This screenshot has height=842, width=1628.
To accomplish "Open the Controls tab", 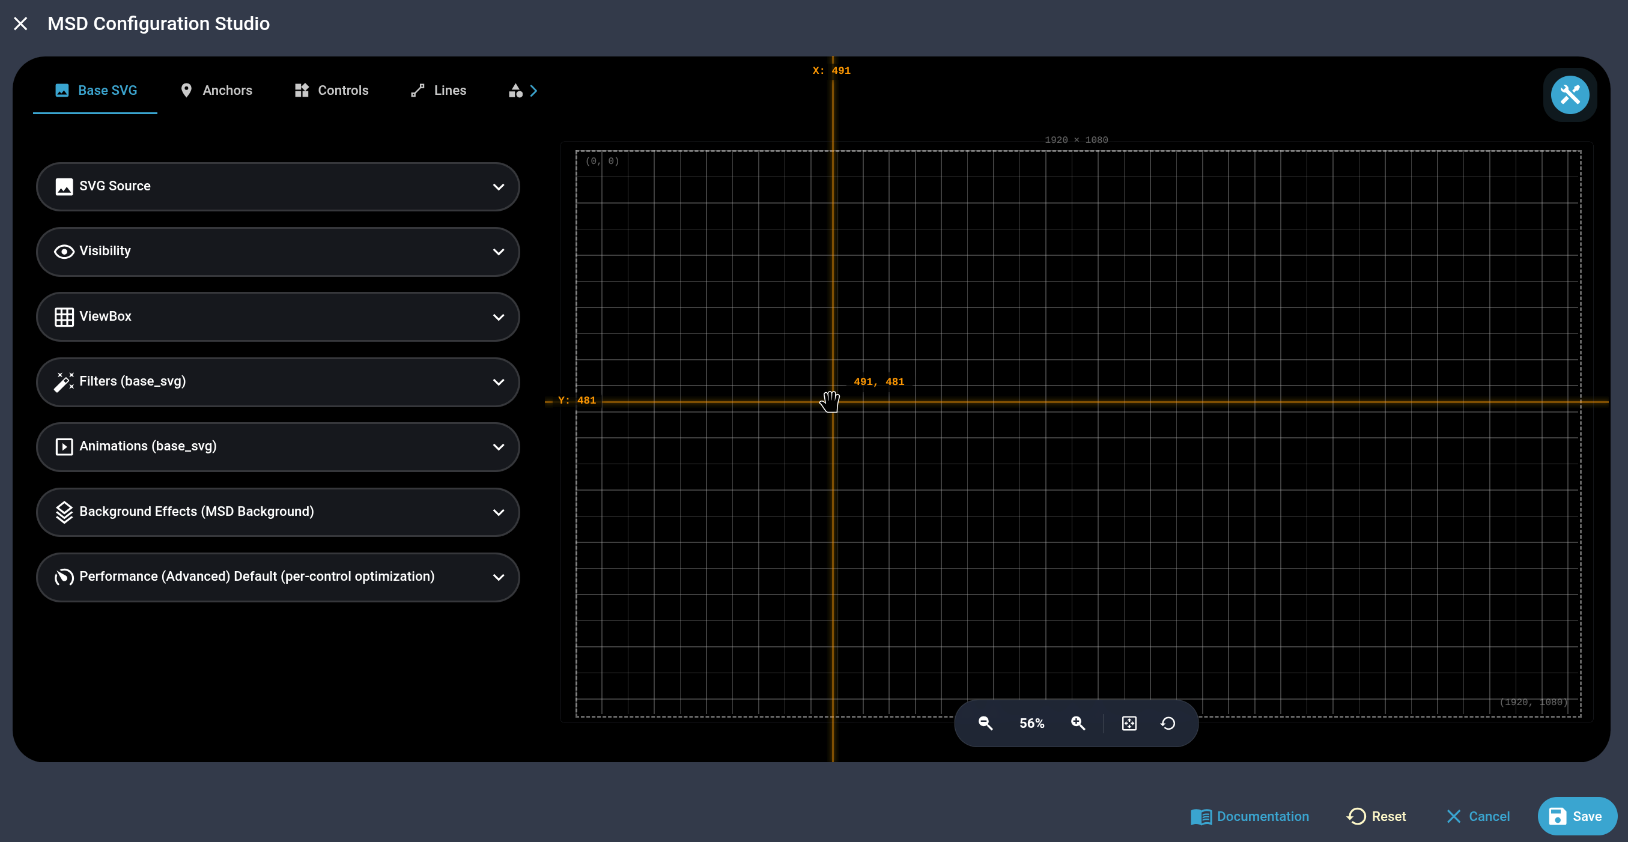I will (331, 90).
